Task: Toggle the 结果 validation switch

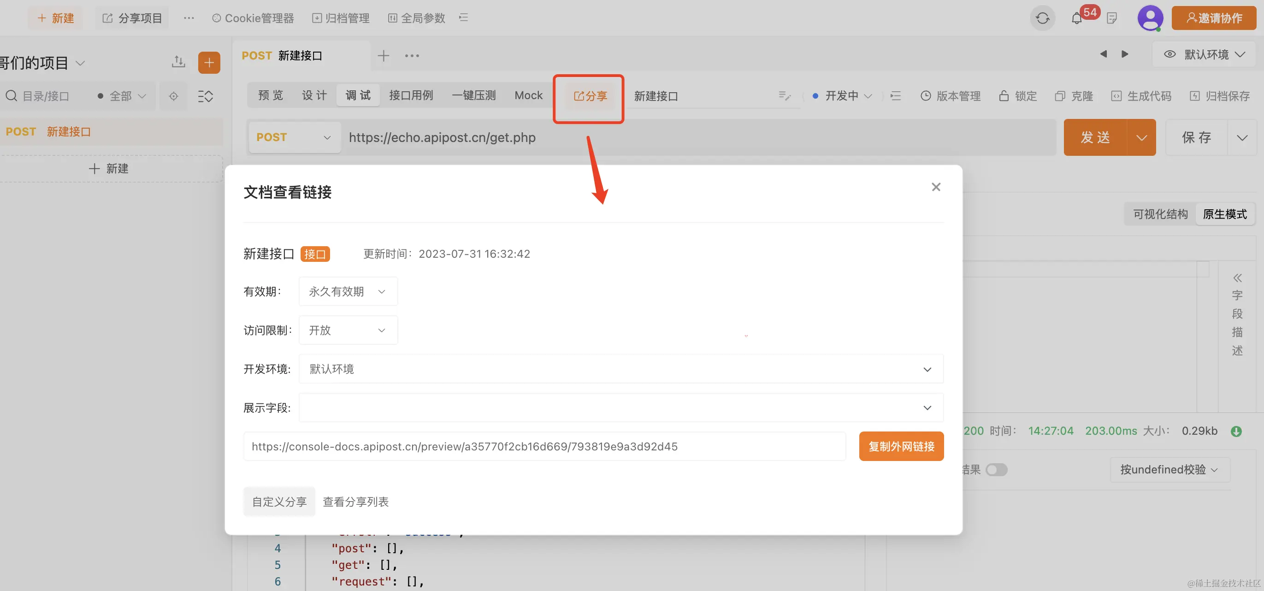Action: point(997,470)
